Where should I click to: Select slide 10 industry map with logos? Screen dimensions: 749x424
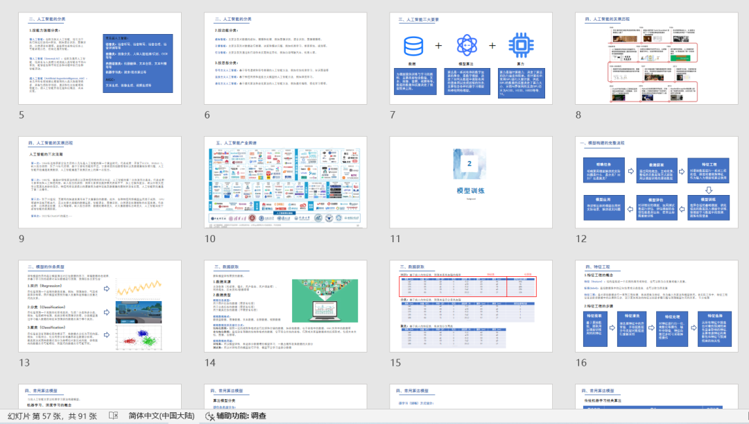click(x=286, y=182)
